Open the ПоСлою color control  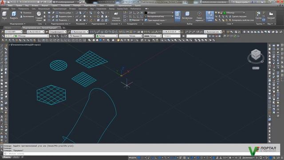(107, 36)
